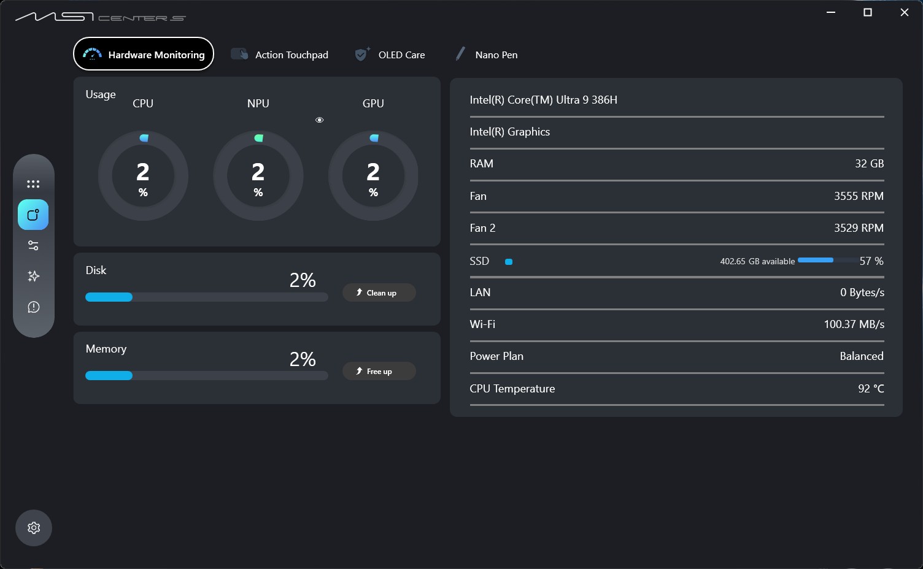Click the six-dot grid icon in sidebar
The height and width of the screenshot is (569, 923).
click(33, 184)
